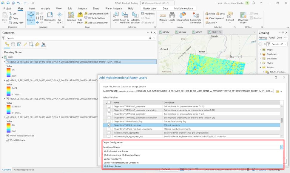Viewport: 290px width, 173px height.
Task: Click the Go To XY tool
Action: (60, 18)
